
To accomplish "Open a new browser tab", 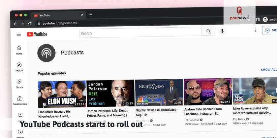I will point(91,14).
